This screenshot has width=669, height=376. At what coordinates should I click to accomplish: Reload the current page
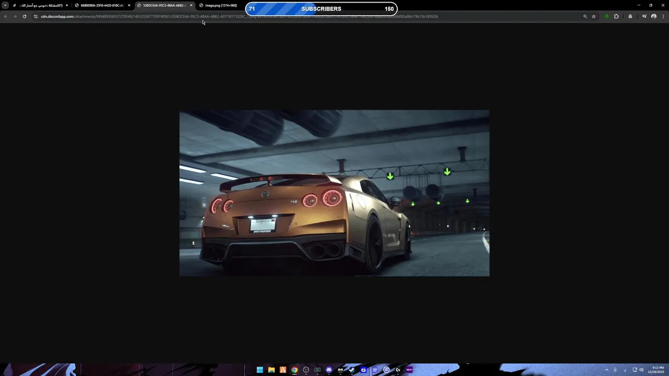(24, 16)
